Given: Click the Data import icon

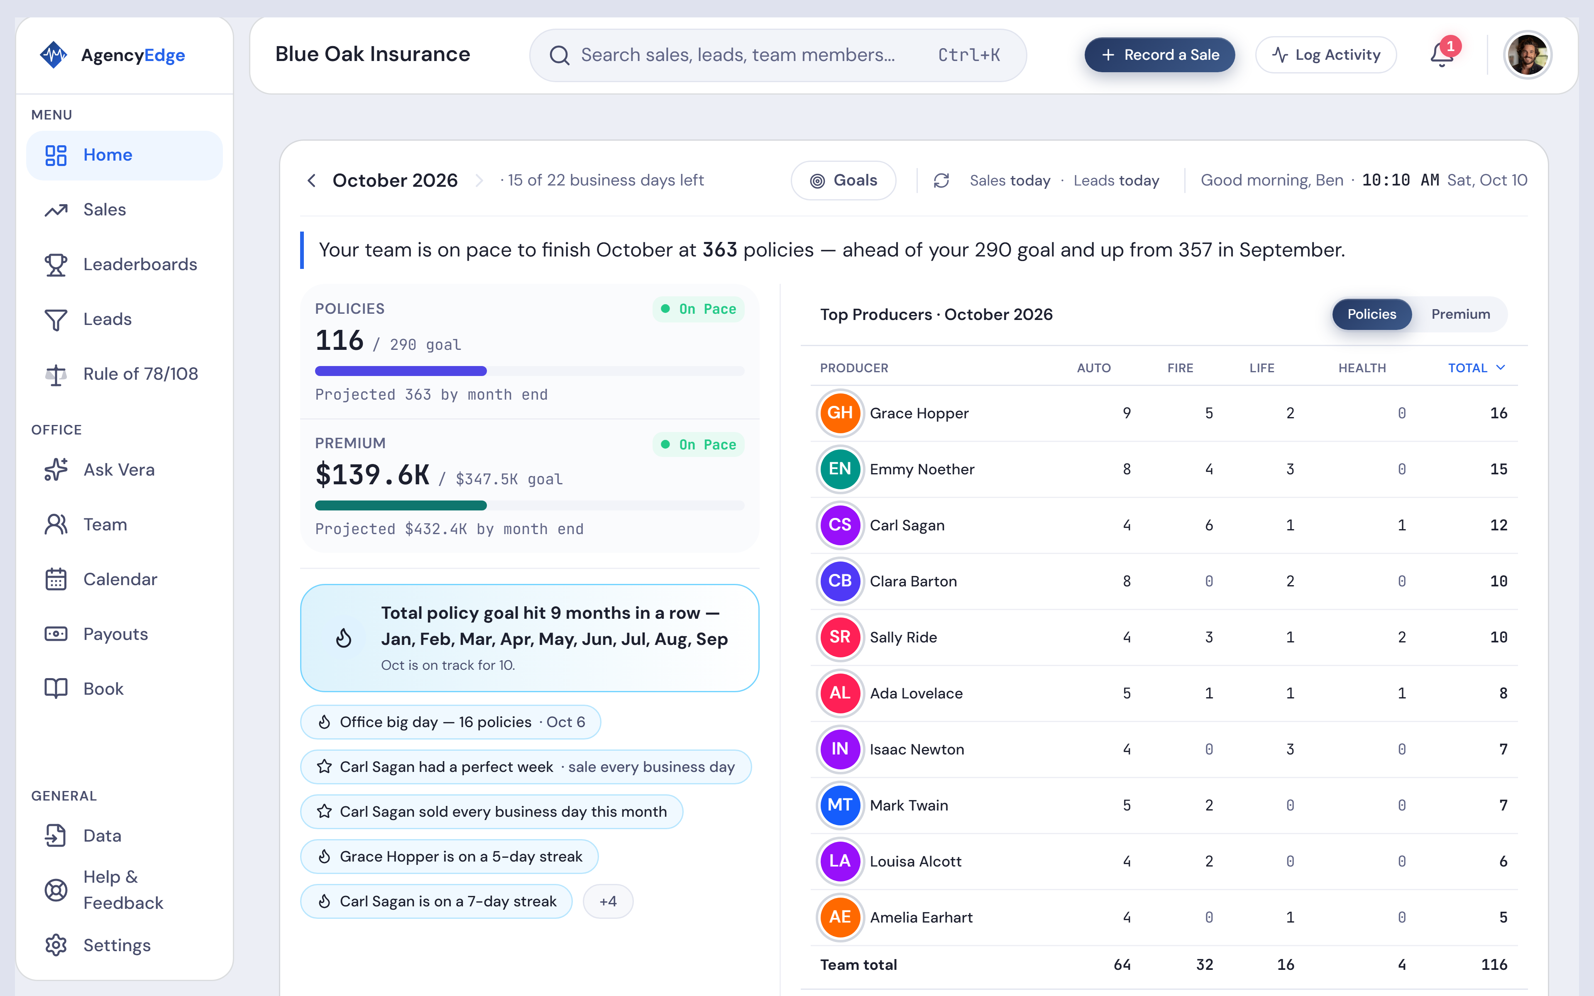Looking at the screenshot, I should point(56,835).
